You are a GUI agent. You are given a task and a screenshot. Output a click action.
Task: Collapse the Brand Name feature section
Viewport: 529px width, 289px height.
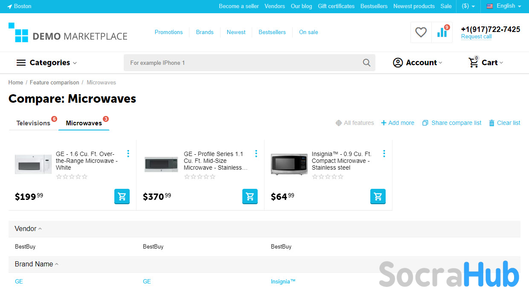pyautogui.click(x=37, y=264)
